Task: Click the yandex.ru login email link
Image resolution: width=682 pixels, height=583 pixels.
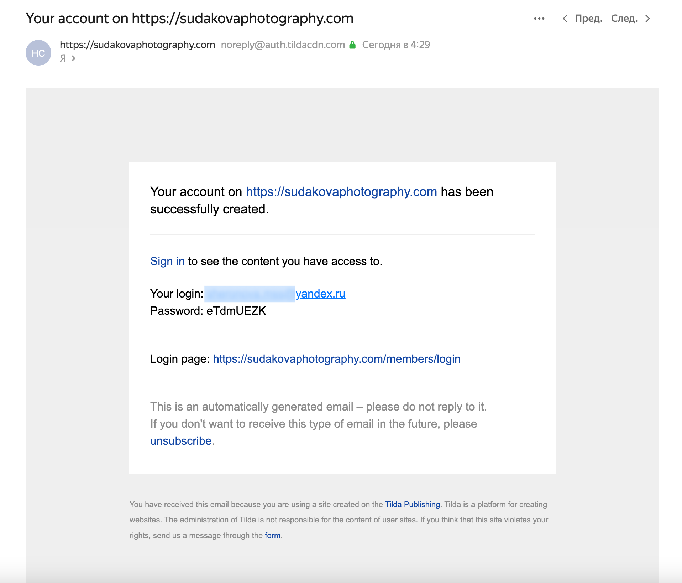Action: 320,294
